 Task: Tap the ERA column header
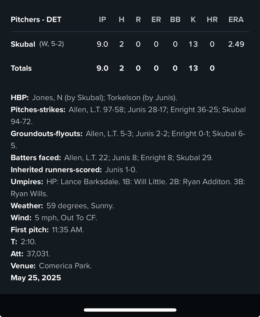pos(236,19)
